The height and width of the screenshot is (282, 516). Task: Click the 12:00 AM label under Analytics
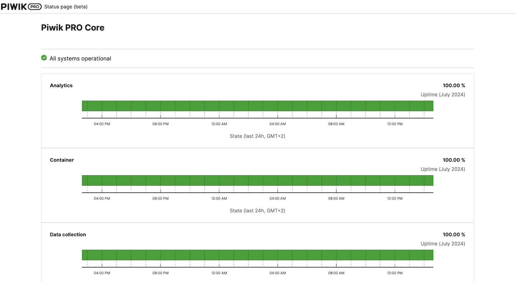click(219, 124)
